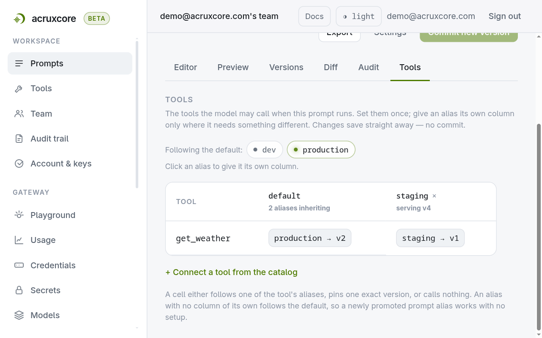542x338 pixels.
Task: Open the staging → v1 cell selector
Action: 430,238
